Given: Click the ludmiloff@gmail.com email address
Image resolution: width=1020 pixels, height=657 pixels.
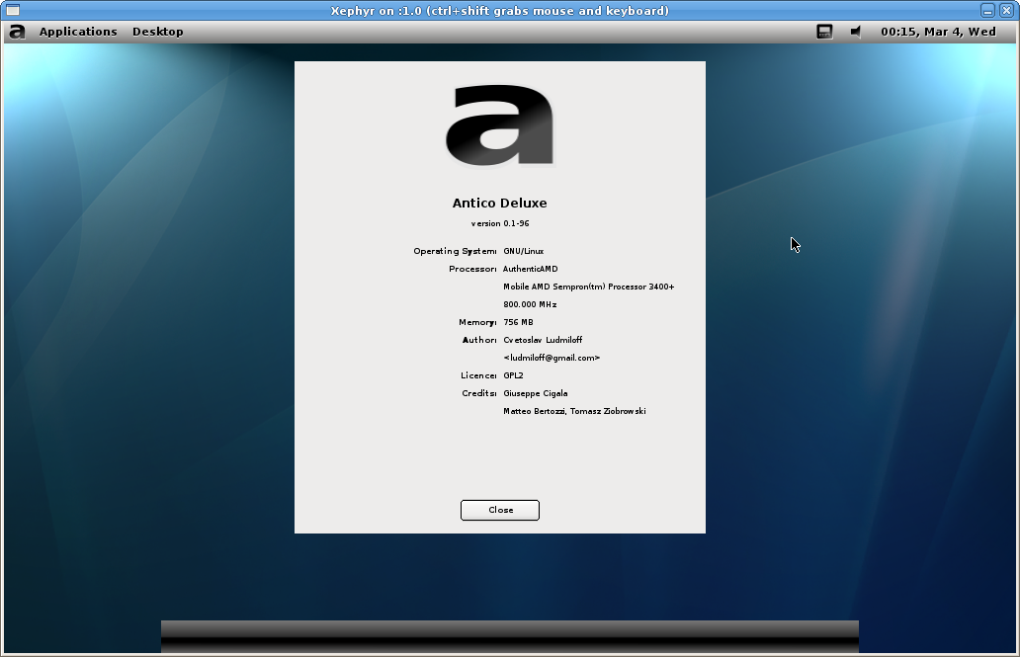Looking at the screenshot, I should click(552, 358).
